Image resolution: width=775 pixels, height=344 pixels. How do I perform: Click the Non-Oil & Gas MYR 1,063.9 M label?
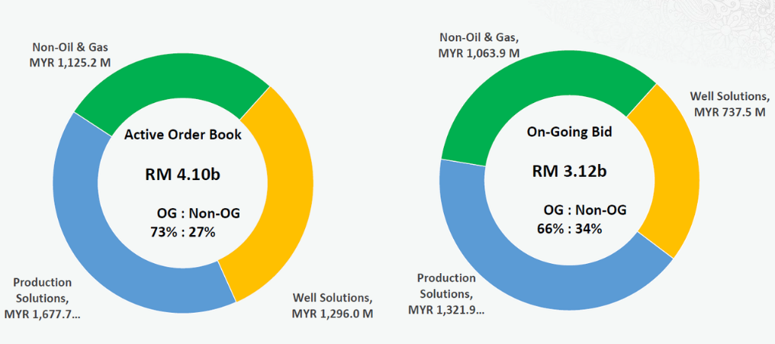(x=479, y=44)
